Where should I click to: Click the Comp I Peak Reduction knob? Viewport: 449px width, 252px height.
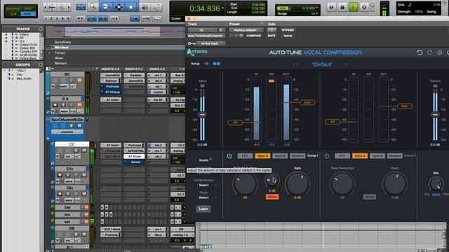(245, 183)
